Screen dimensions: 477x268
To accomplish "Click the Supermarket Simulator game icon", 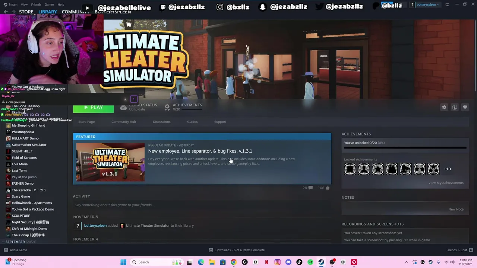I will coord(8,145).
